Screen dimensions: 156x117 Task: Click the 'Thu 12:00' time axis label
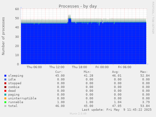(57, 67)
